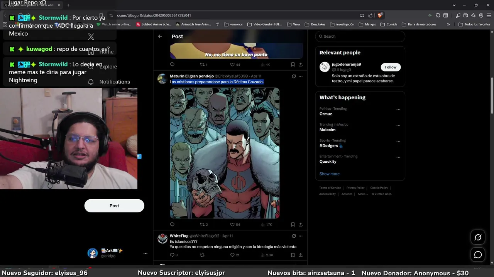Screen dimensions: 494x277
Task: Open floating Messages chat button
Action: point(478,255)
